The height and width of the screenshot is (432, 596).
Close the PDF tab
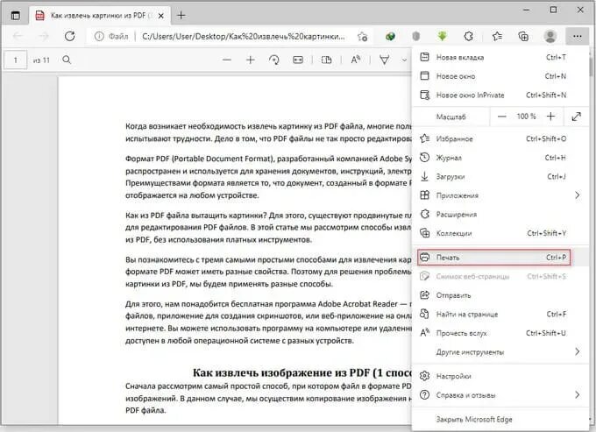(161, 16)
